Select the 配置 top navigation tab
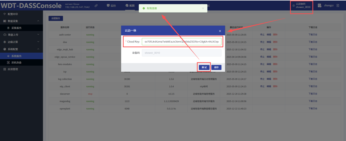This screenshot has width=346, height=141. tap(130, 6)
